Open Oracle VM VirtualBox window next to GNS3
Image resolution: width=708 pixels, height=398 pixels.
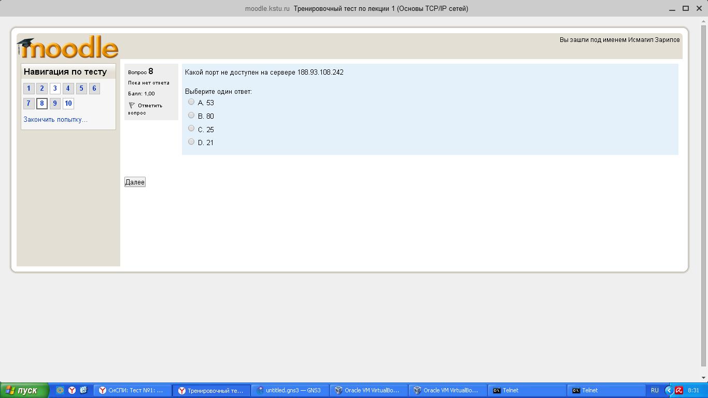(369, 390)
